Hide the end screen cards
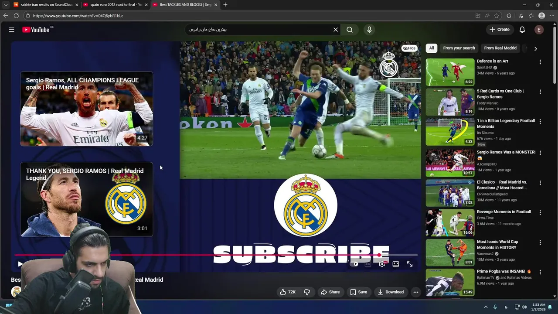The height and width of the screenshot is (314, 558). (409, 48)
